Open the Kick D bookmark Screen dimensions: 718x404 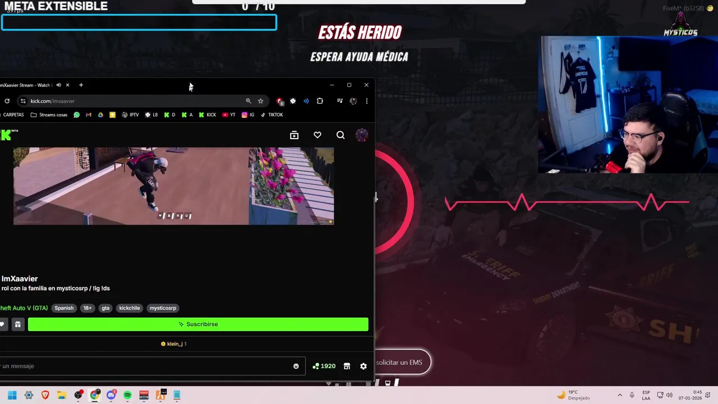[169, 115]
